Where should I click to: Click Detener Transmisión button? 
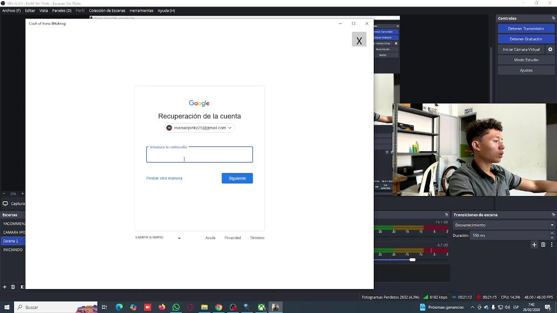526,29
